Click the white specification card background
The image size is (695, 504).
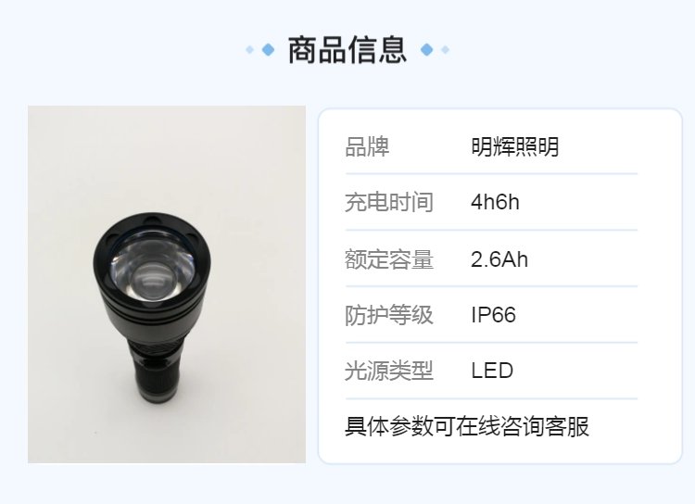coord(500,286)
